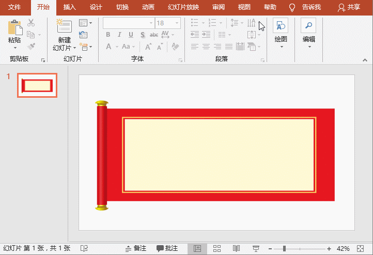Expand the font size dropdown showing 18
Screen dimensions: 373x255
pyautogui.click(x=178, y=23)
